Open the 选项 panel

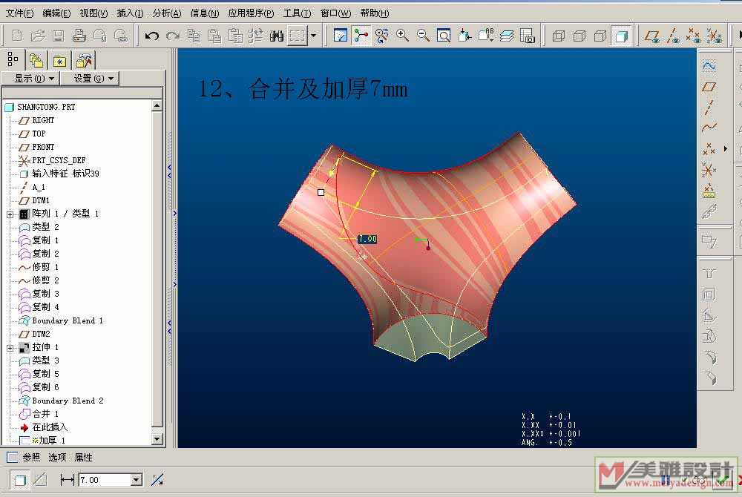[x=57, y=457]
